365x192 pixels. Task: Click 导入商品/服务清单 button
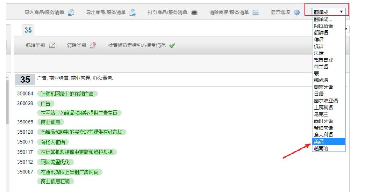[44, 12]
